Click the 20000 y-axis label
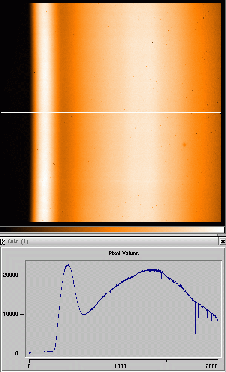The height and width of the screenshot is (372, 226). tap(11, 275)
